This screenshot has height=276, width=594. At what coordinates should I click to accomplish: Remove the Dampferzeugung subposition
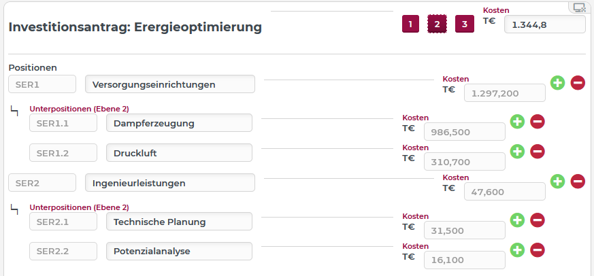click(538, 122)
